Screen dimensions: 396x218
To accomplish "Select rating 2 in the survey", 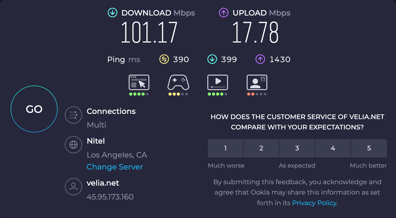I will pyautogui.click(x=261, y=148).
